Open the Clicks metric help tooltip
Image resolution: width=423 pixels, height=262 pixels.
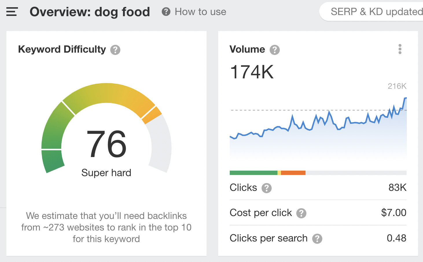point(267,188)
